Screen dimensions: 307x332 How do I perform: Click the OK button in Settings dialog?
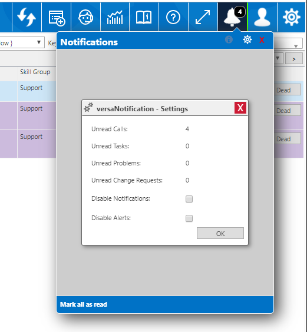(220, 233)
